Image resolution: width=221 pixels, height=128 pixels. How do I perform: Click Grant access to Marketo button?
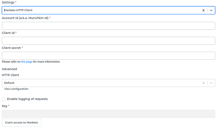click(x=21, y=123)
